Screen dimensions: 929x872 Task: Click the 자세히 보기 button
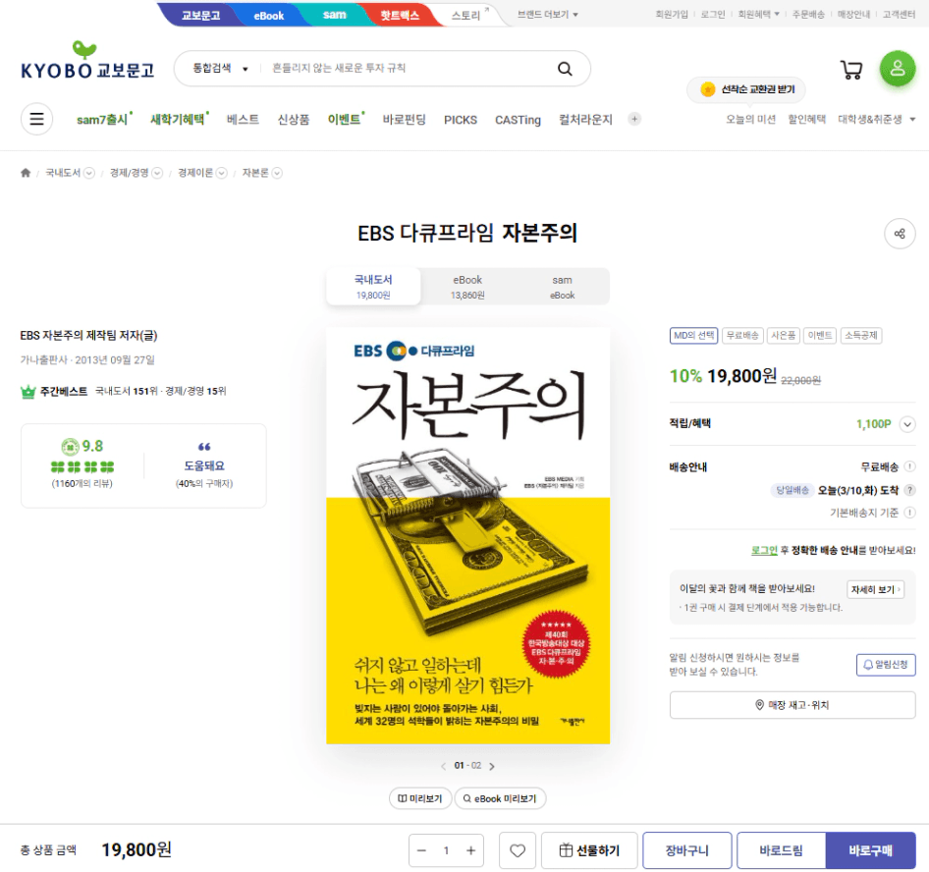[875, 589]
